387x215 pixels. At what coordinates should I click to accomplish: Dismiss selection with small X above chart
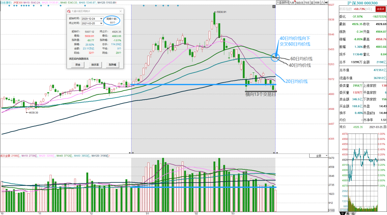point(274,6)
